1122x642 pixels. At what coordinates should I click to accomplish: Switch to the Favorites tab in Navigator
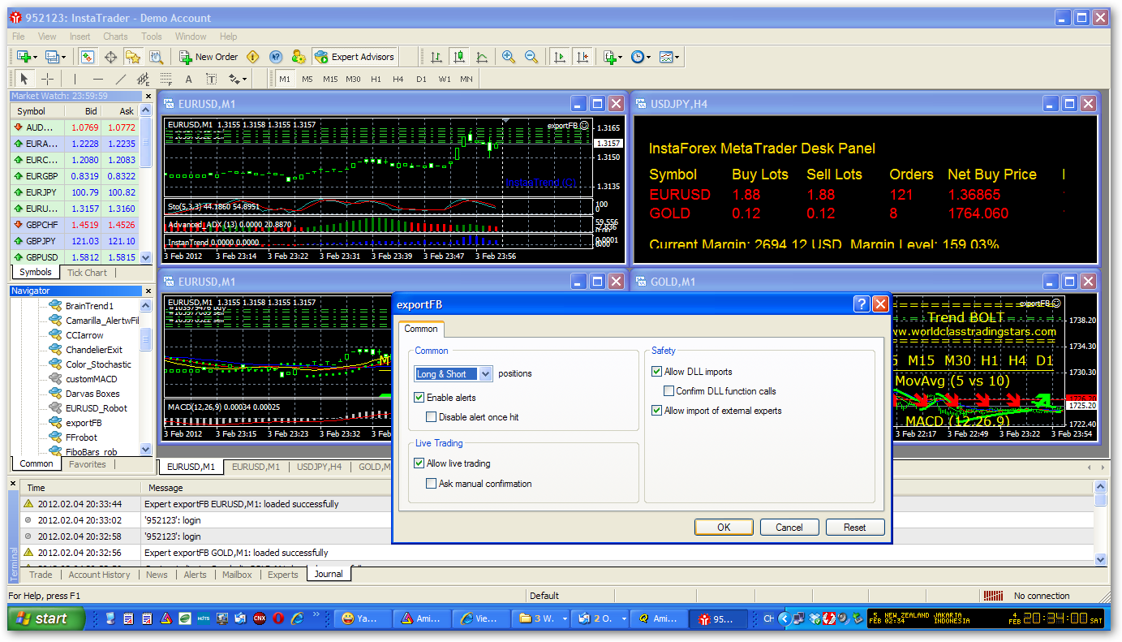[x=88, y=464]
